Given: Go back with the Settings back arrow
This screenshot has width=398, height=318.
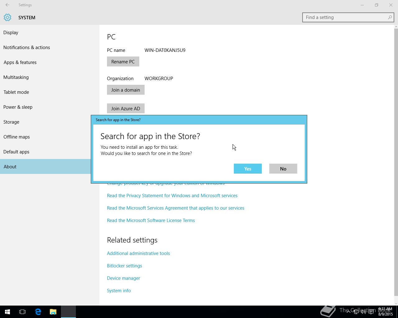Looking at the screenshot, I should click(7, 5).
